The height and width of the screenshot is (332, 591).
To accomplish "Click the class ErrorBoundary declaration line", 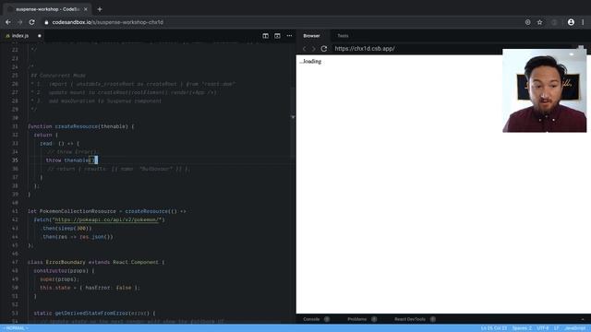I will pos(96,262).
